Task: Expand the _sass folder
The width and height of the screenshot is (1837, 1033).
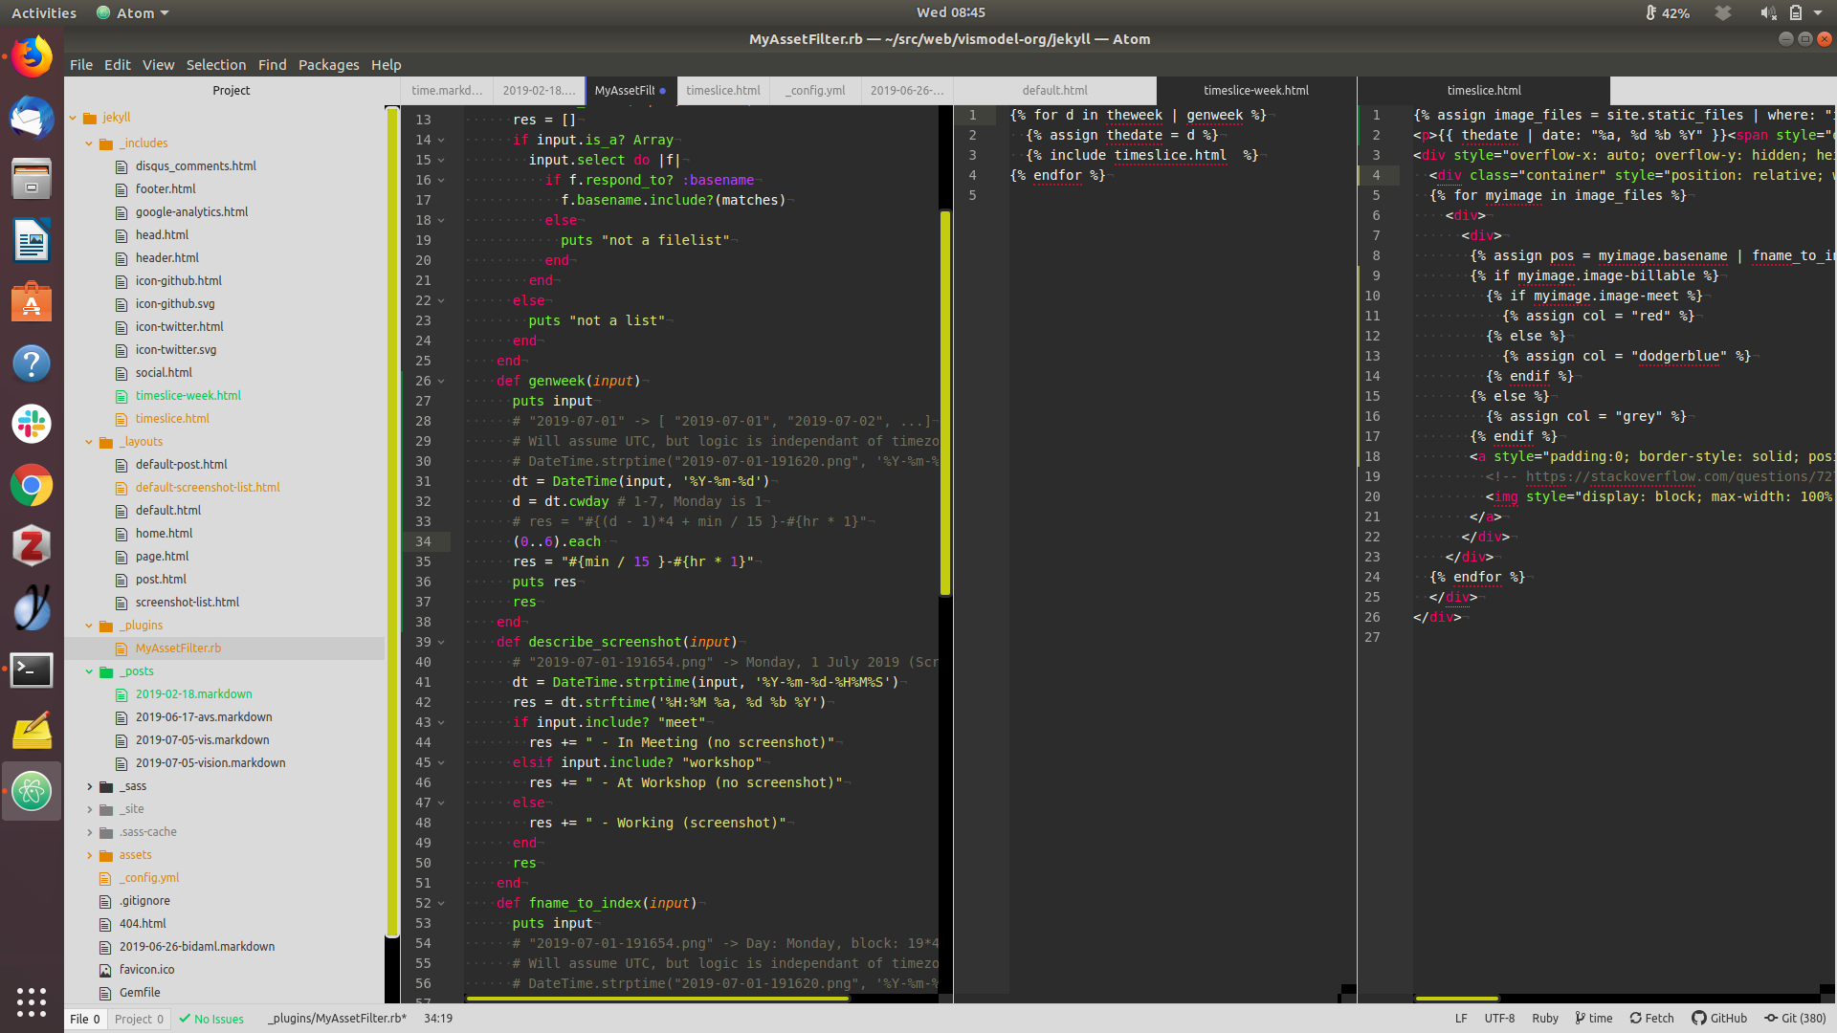Action: [x=89, y=786]
